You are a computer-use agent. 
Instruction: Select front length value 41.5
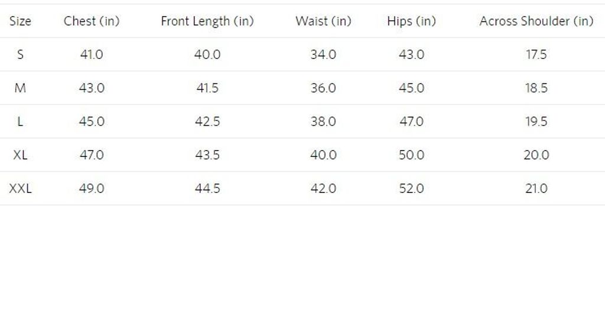tap(207, 89)
